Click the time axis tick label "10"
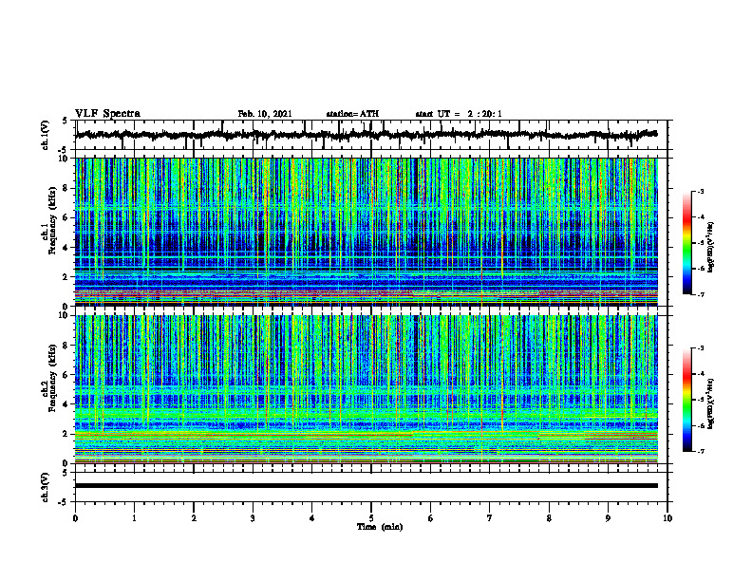The width and height of the screenshot is (752, 581). (667, 518)
